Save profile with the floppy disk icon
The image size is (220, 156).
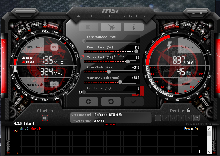tap(196, 118)
